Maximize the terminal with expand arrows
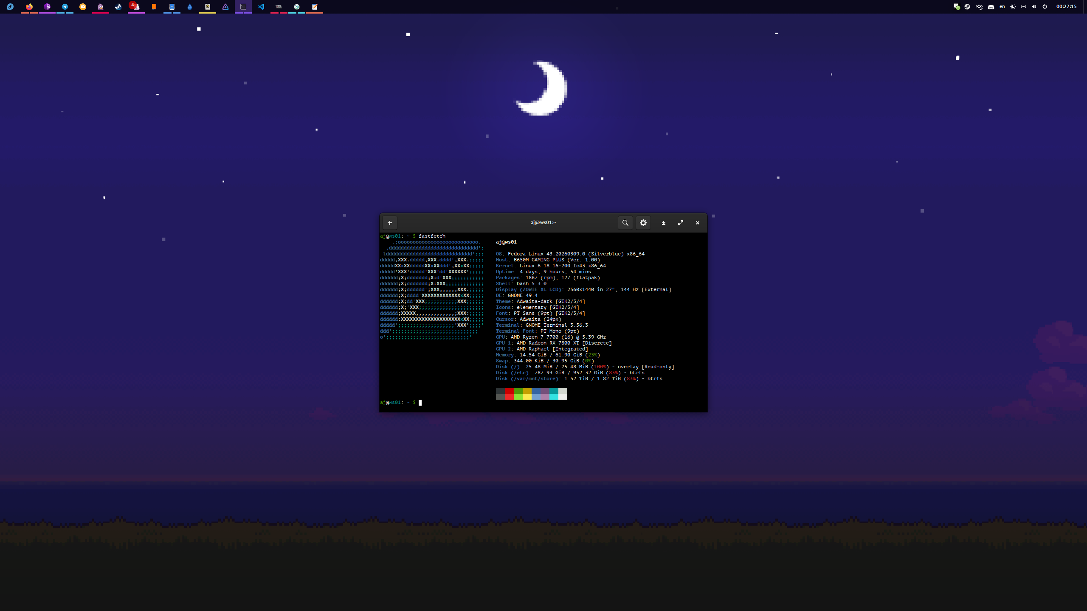The image size is (1087, 611). point(681,223)
